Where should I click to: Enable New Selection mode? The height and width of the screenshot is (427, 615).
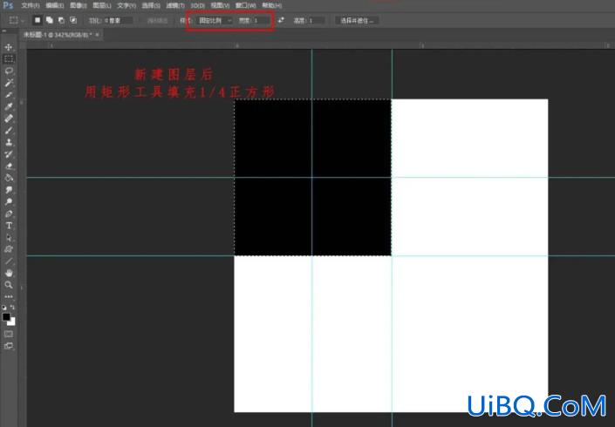click(x=38, y=20)
